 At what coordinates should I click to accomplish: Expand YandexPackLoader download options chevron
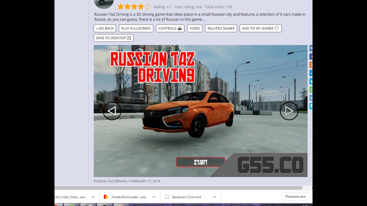pyautogui.click(x=154, y=197)
